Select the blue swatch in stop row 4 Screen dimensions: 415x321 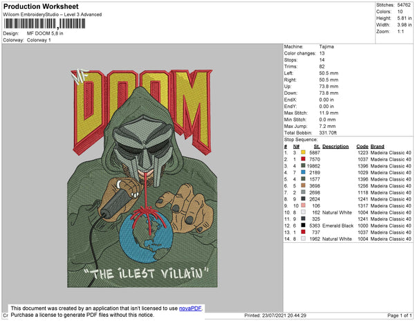(303, 172)
